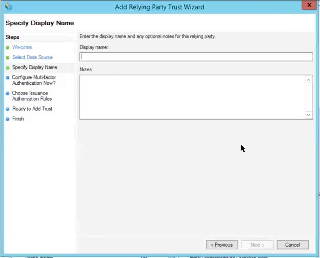Cancel the relying party trust wizard

[x=292, y=245]
